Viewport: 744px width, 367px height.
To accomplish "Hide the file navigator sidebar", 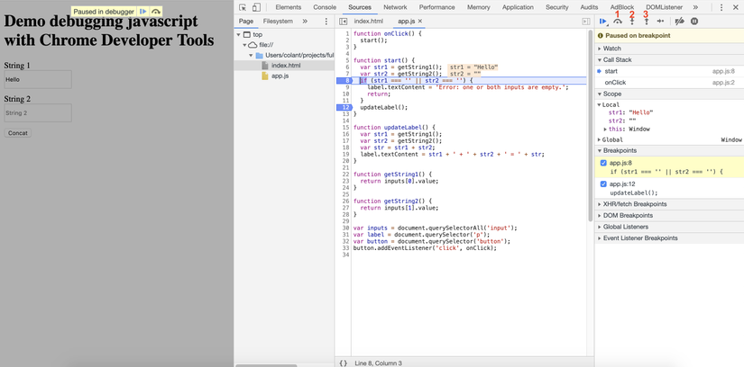I will [x=344, y=21].
